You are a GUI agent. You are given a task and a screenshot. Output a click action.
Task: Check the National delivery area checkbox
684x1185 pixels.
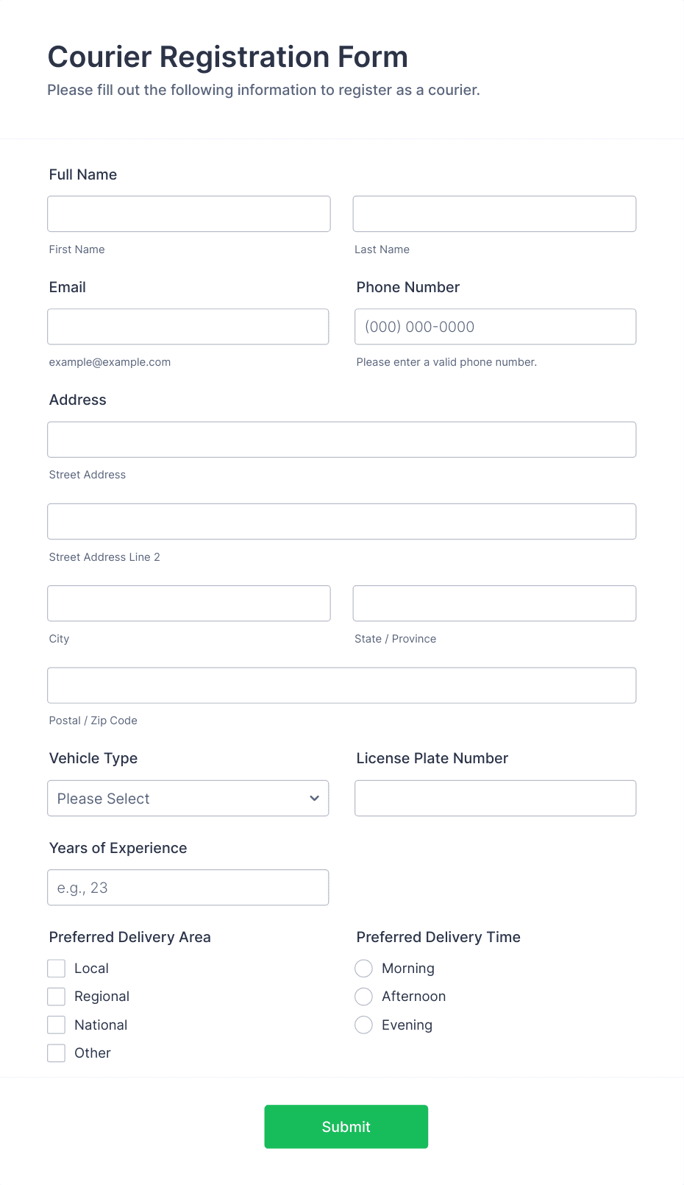coord(56,1025)
